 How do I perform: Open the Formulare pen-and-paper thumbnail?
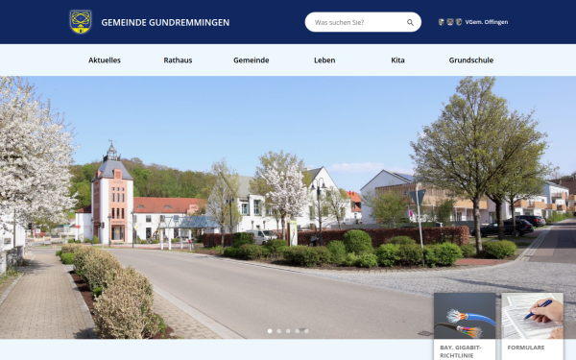[x=532, y=316]
